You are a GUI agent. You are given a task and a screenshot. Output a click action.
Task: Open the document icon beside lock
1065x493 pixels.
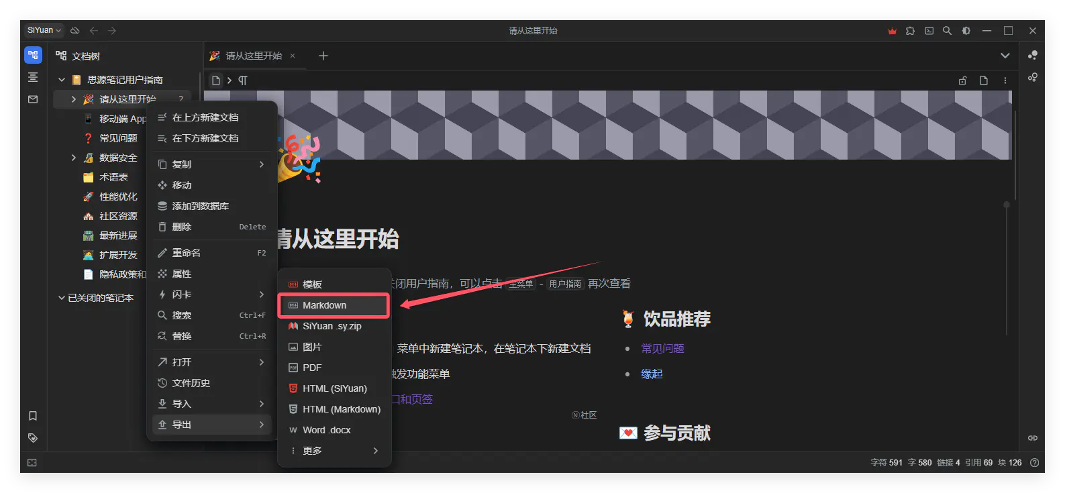984,80
